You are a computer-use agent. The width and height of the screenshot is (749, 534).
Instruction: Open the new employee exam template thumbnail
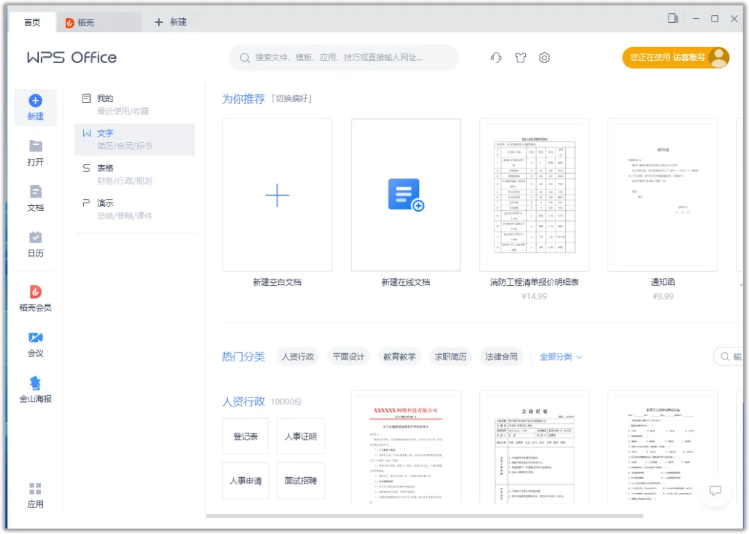pyautogui.click(x=662, y=447)
